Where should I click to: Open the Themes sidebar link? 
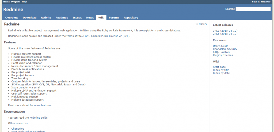tap(228, 55)
